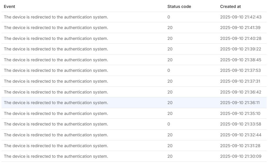Image resolution: width=269 pixels, height=163 pixels.
Task: Click status code 0 in the 21:42:43 row
Action: [169, 17]
